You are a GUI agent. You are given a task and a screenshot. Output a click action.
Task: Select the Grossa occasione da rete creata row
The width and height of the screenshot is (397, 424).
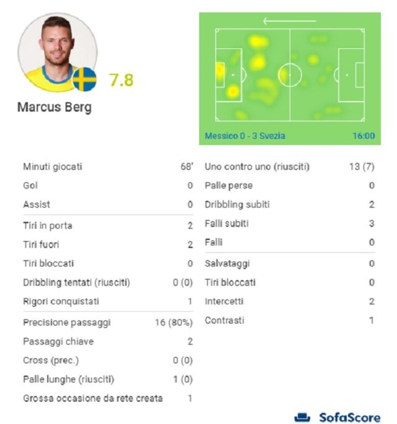(x=108, y=398)
